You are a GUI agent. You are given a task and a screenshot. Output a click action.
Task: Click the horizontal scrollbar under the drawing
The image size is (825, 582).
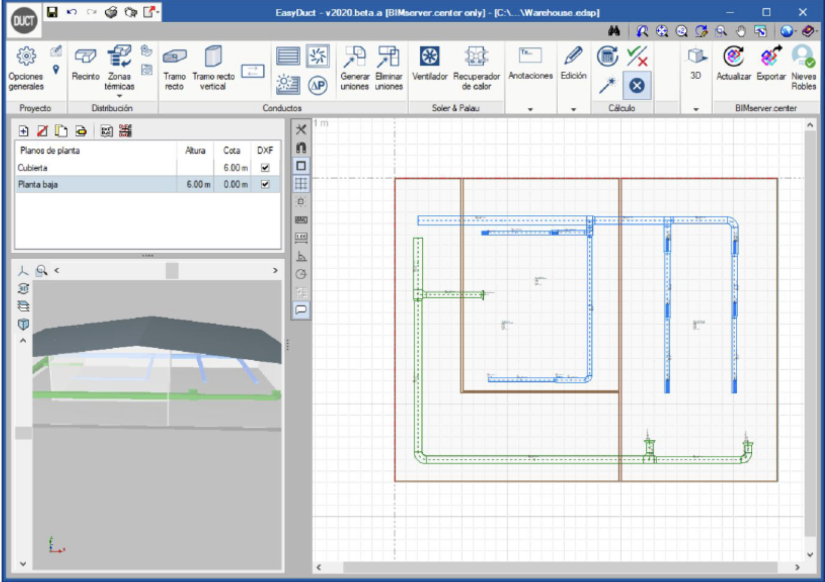coord(557,567)
